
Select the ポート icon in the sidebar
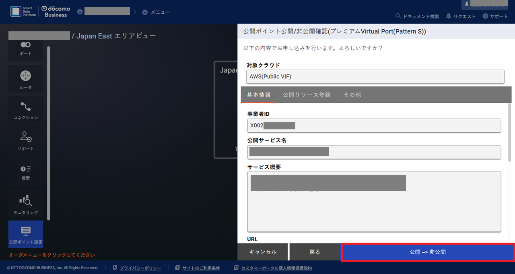click(25, 49)
